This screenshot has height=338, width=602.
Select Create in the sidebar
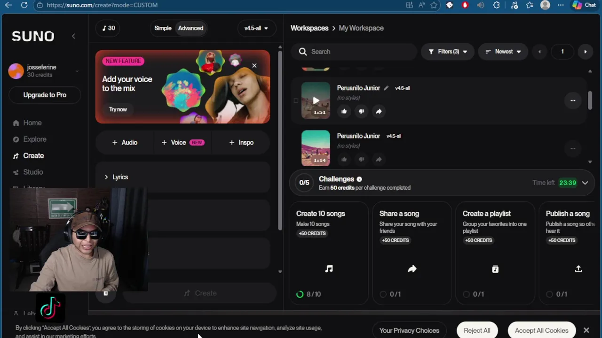point(28,156)
